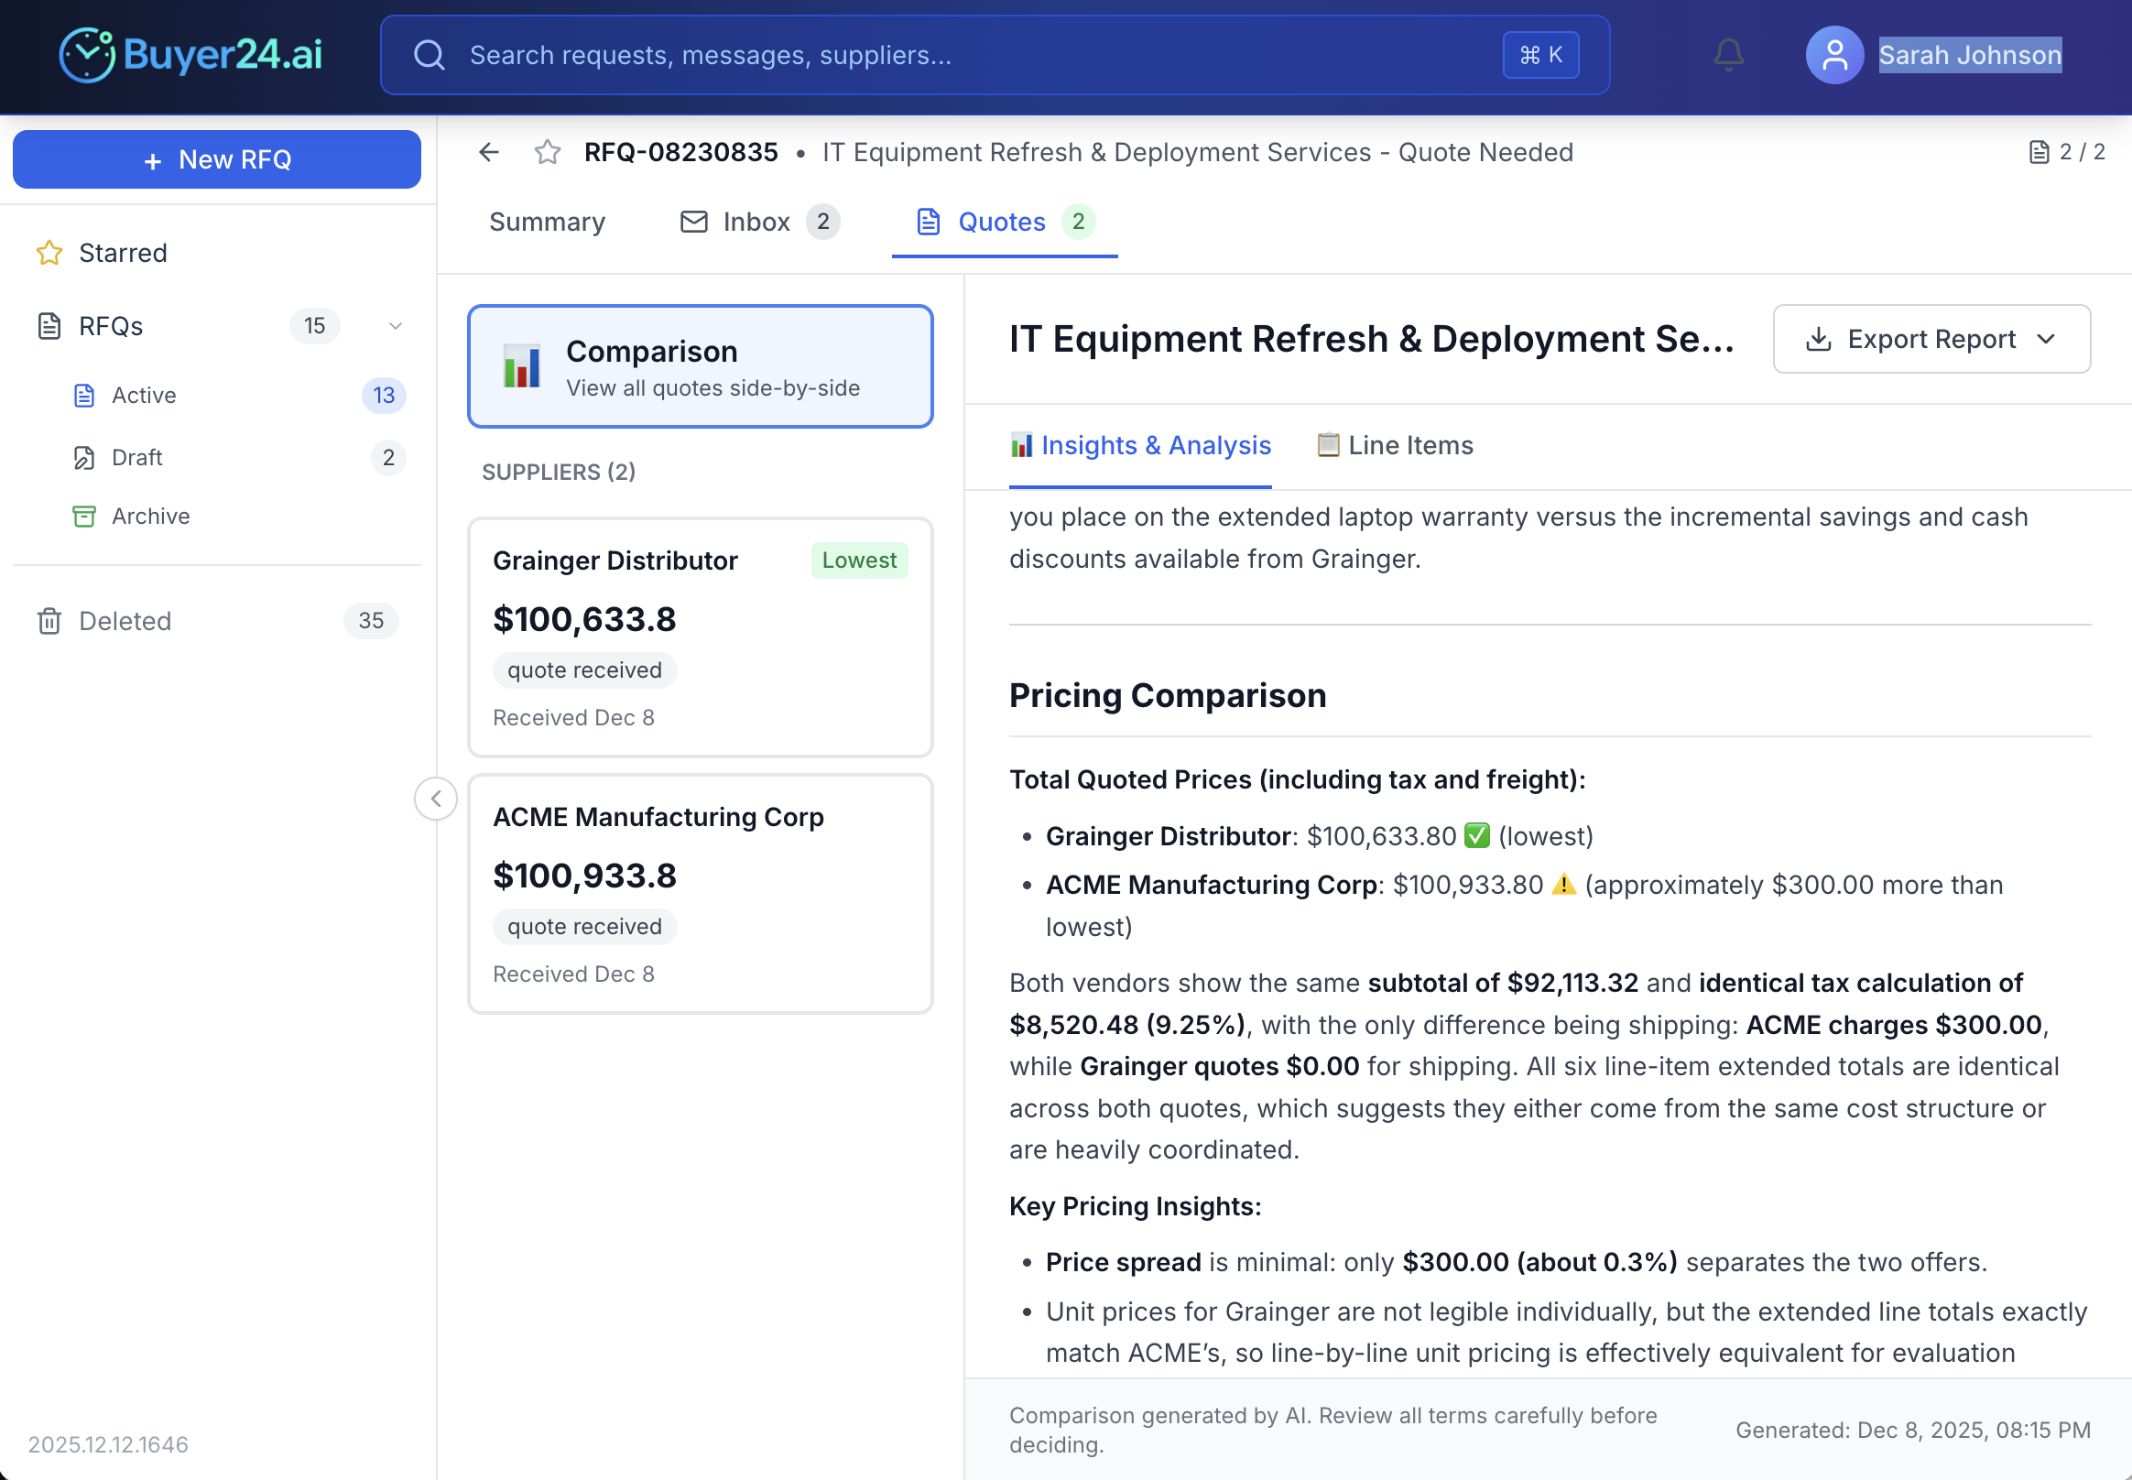
Task: Open the Starred section via its star icon
Action: [49, 252]
